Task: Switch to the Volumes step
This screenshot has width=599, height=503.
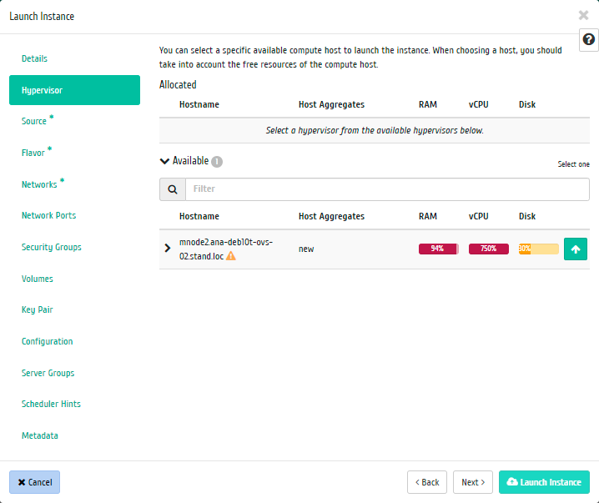Action: [37, 279]
